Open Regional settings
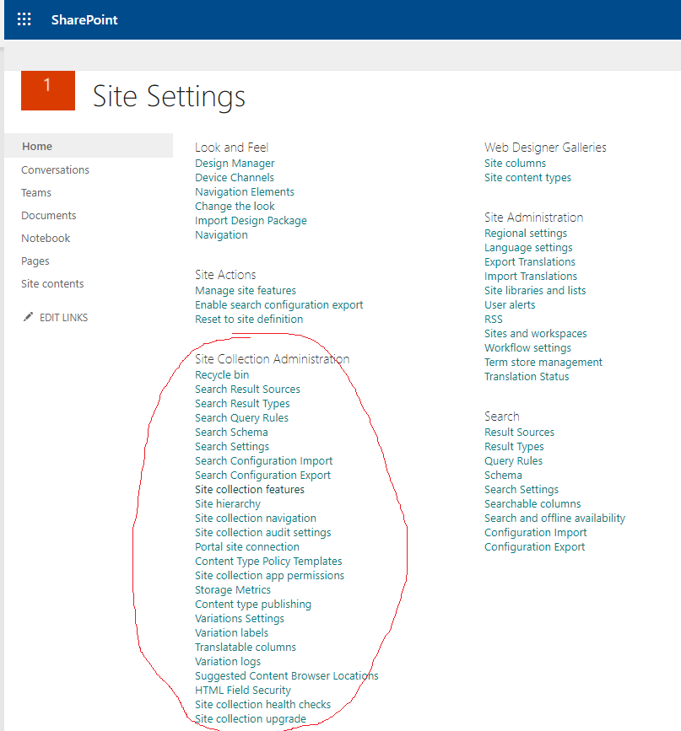 pos(526,233)
